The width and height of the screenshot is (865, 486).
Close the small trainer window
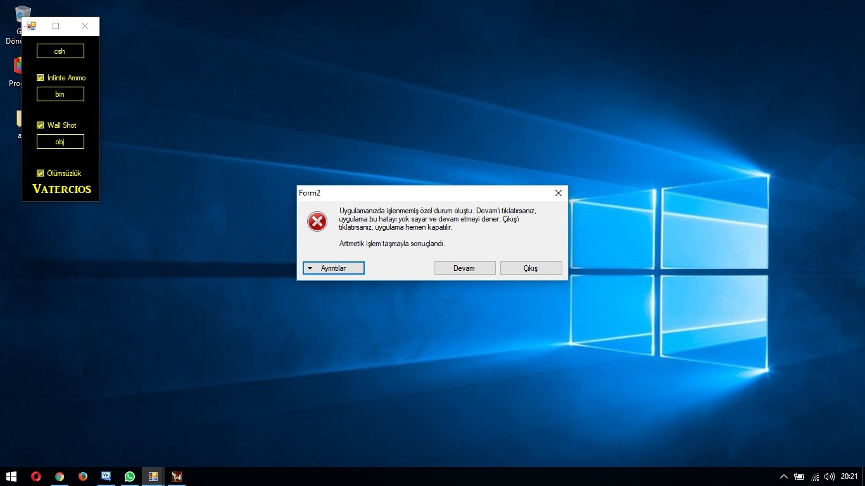85,26
